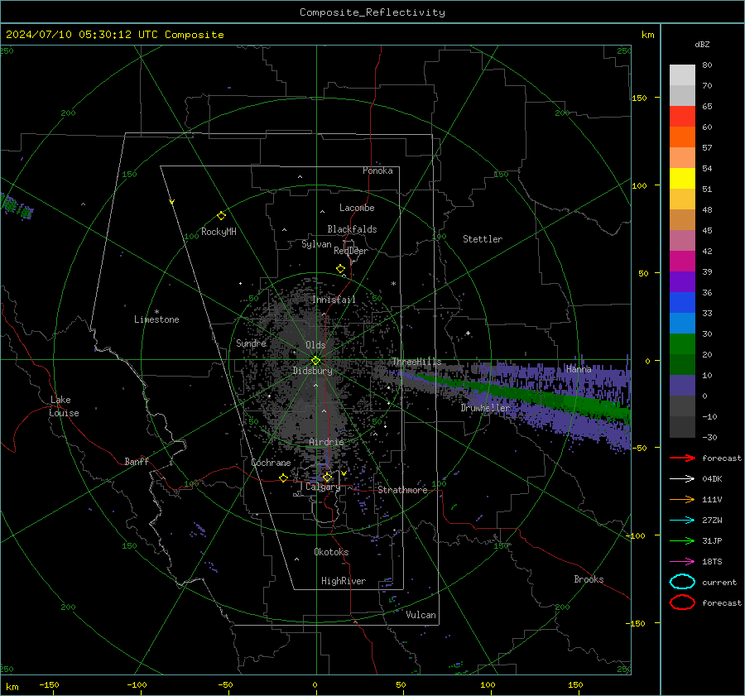Screen dimensions: 745x696
Task: Click the Limestone label
Action: tap(156, 319)
